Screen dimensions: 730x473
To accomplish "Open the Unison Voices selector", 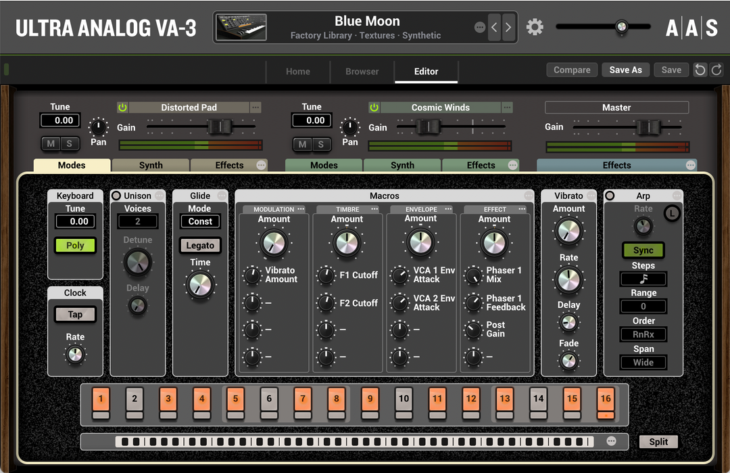I will pos(138,221).
